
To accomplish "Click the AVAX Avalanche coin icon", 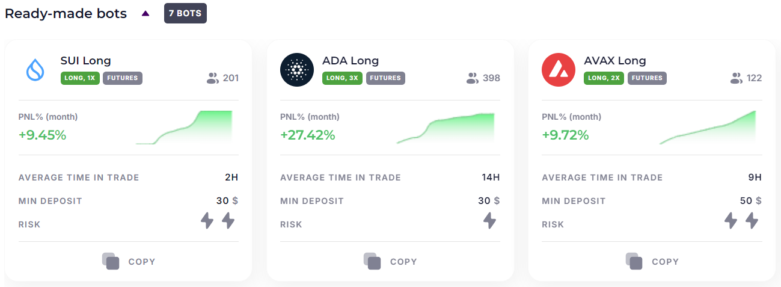I will (559, 69).
